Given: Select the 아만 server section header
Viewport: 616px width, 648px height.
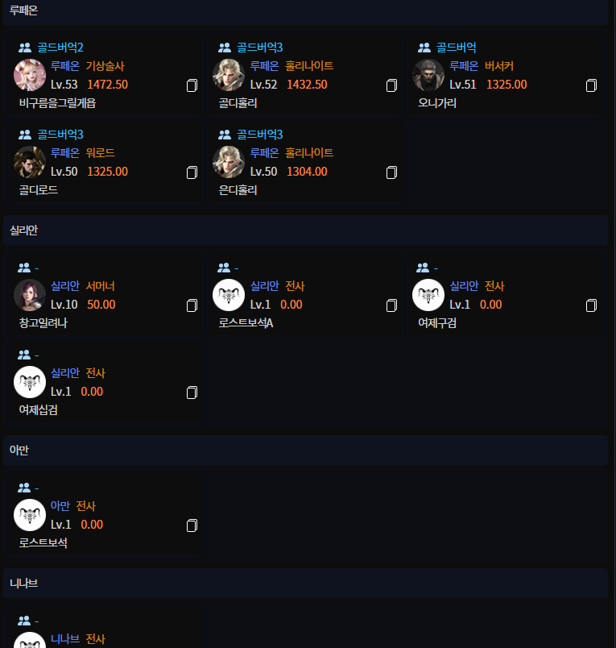Looking at the screenshot, I should [x=305, y=450].
